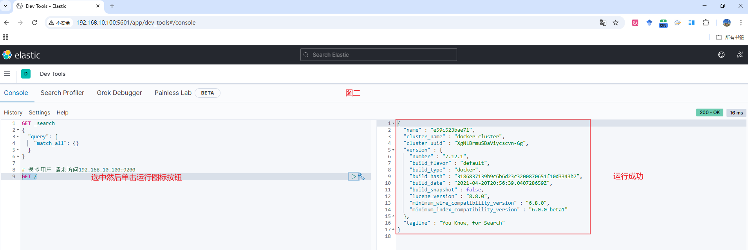
Task: Open the console History
Action: tap(13, 112)
